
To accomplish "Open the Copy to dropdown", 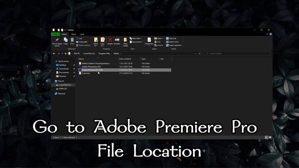I will (x=102, y=42).
